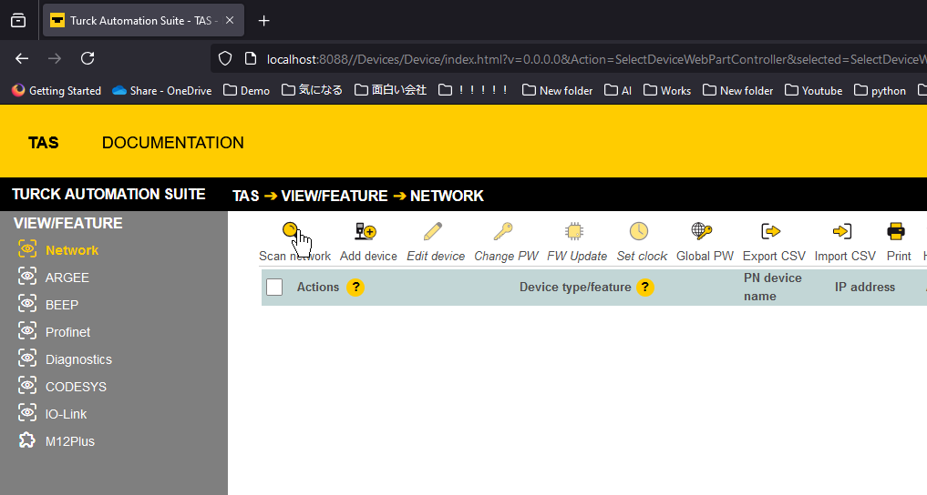Click the browser reload icon

click(x=88, y=58)
